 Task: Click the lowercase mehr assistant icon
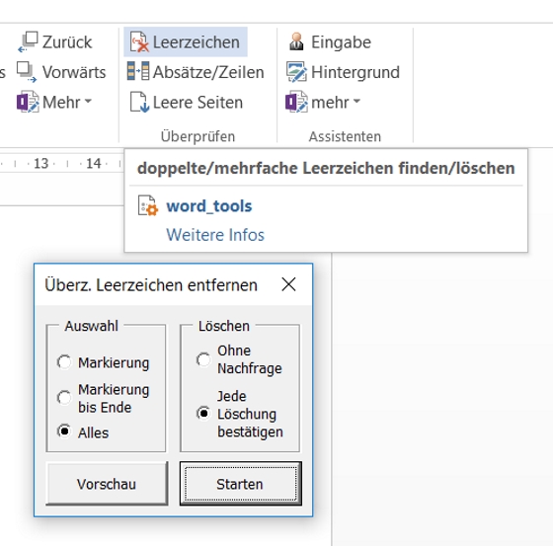(296, 102)
